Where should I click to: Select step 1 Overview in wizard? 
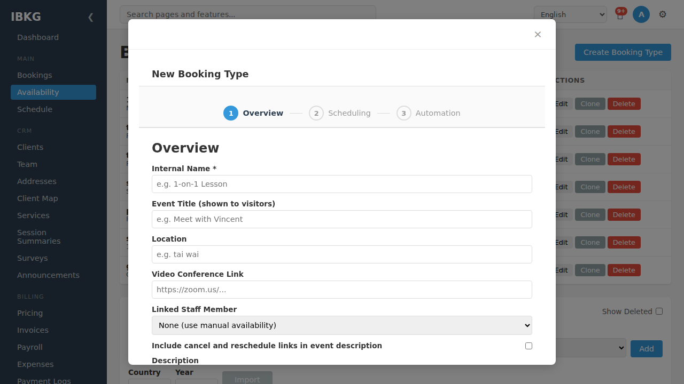pos(253,113)
